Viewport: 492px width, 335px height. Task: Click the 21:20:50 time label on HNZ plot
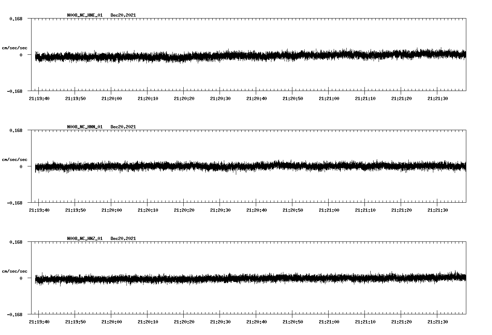(x=293, y=322)
